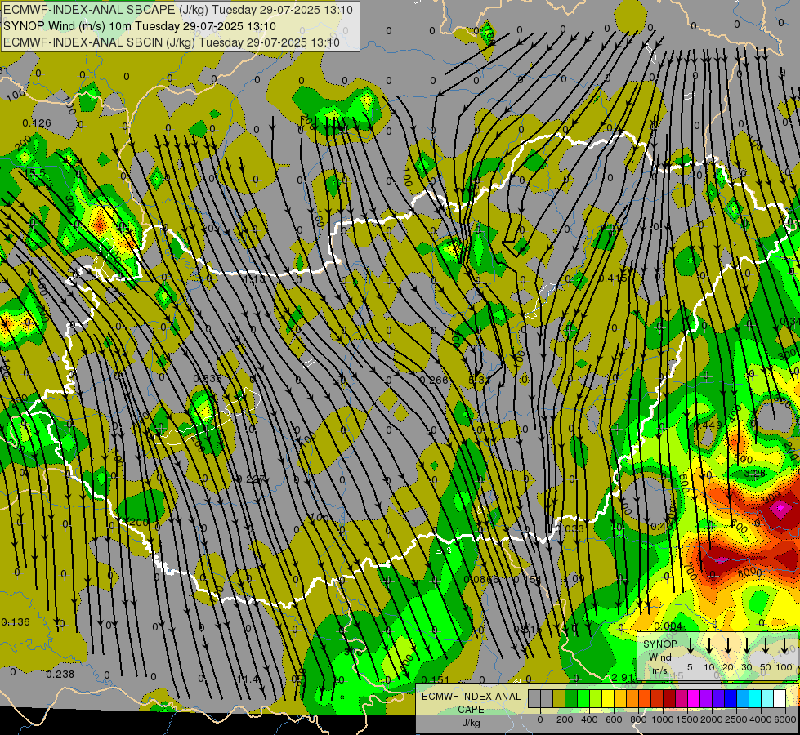Click the 0.266 value on the map

point(434,380)
